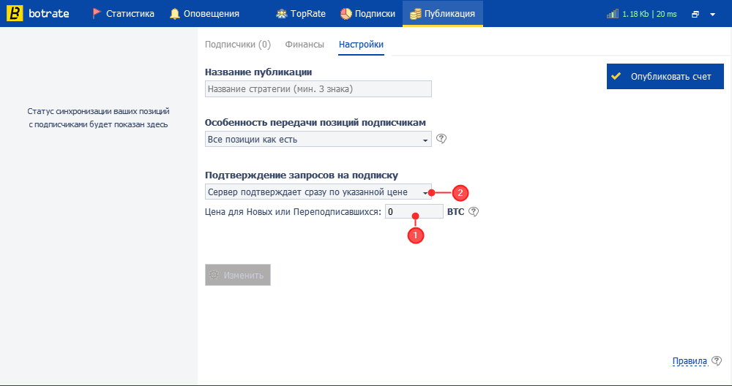Switch to Настройки sub-tab
This screenshot has width=732, height=386.
click(361, 45)
